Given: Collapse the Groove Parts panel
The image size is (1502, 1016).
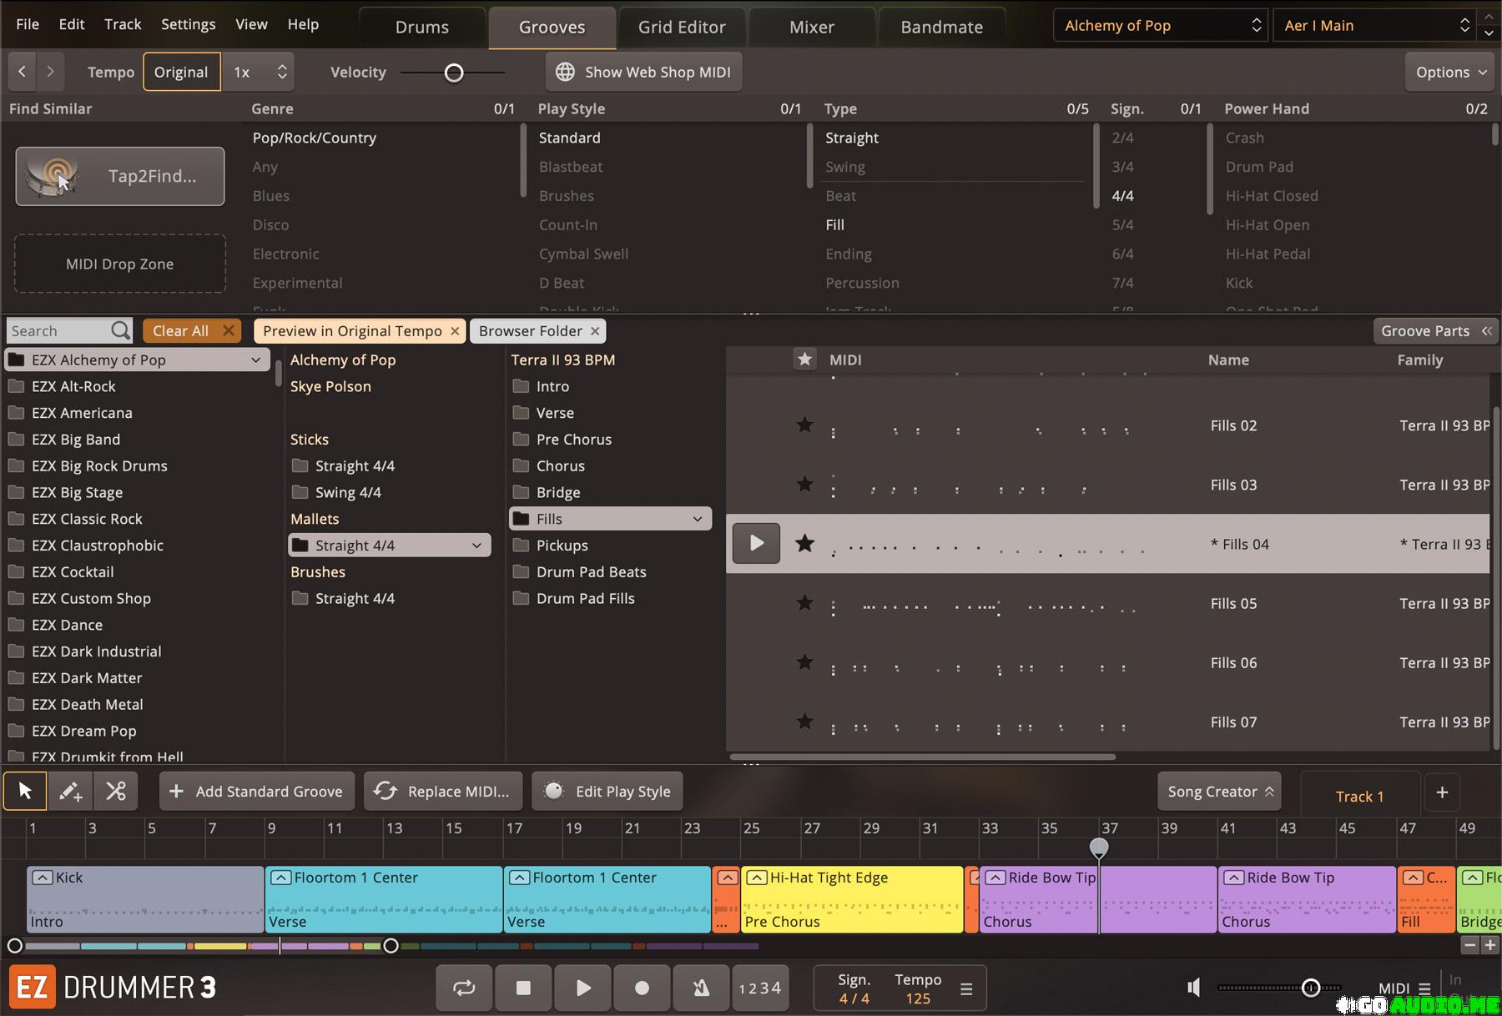Looking at the screenshot, I should 1436,331.
